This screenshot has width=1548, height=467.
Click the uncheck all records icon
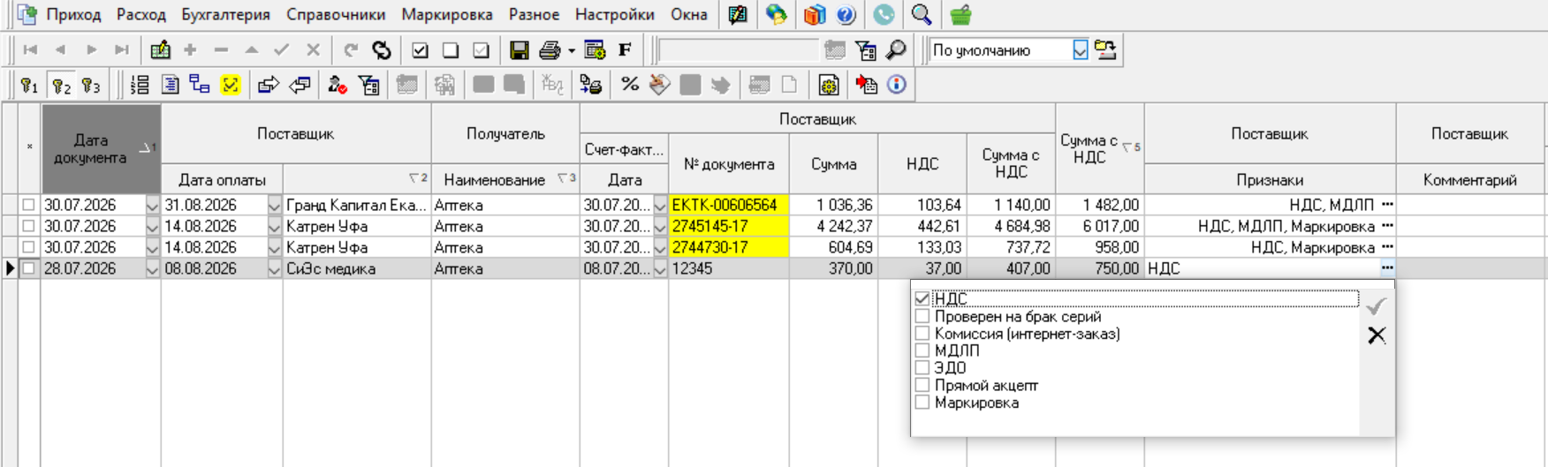coord(451,50)
